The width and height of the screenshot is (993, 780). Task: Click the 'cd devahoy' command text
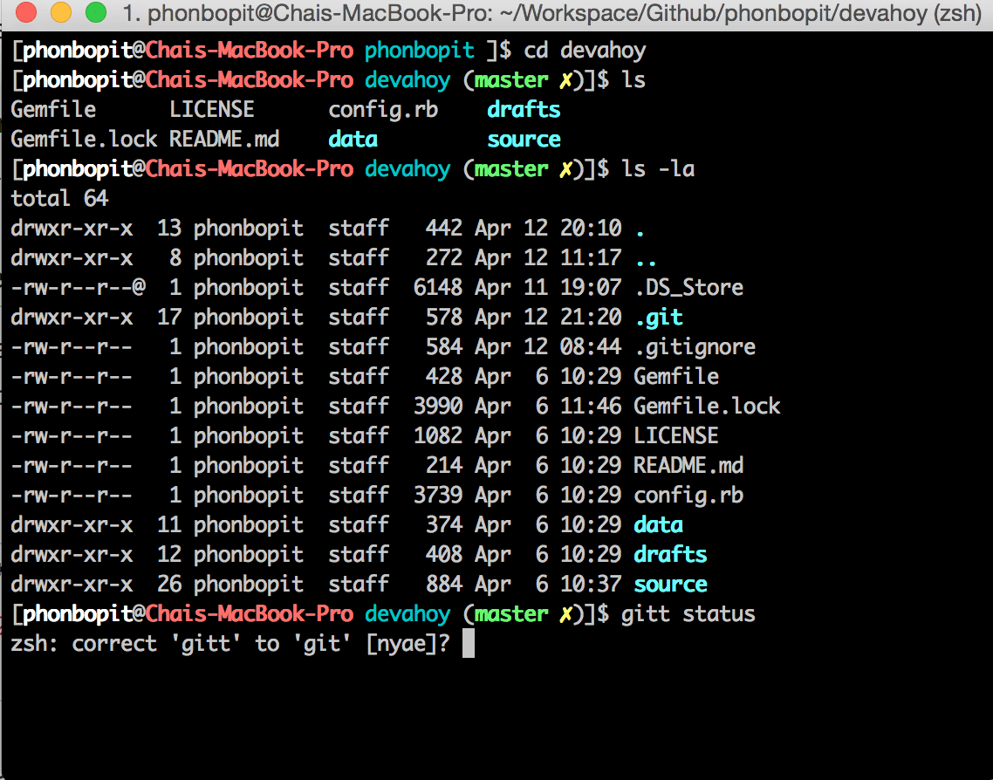585,50
